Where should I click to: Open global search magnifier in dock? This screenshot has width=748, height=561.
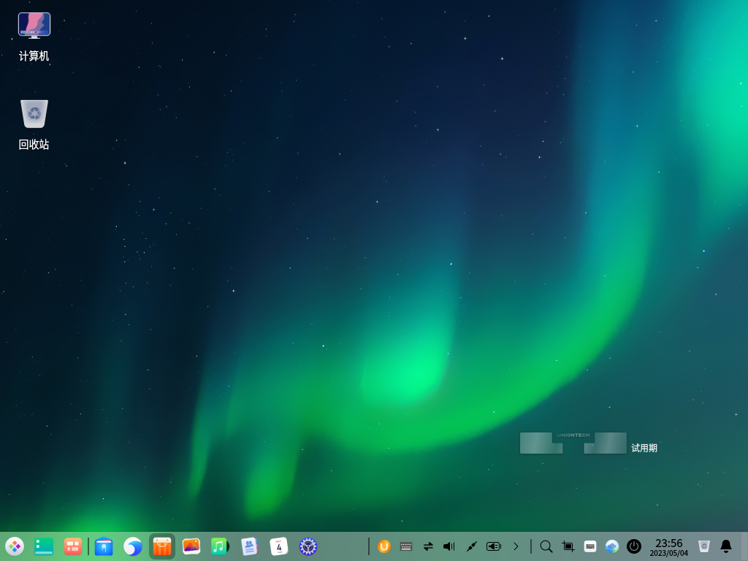pos(546,546)
